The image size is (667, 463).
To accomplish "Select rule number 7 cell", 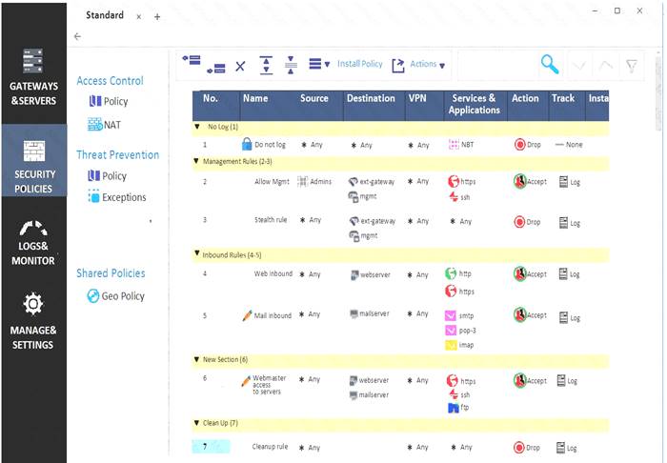I will pos(211,447).
